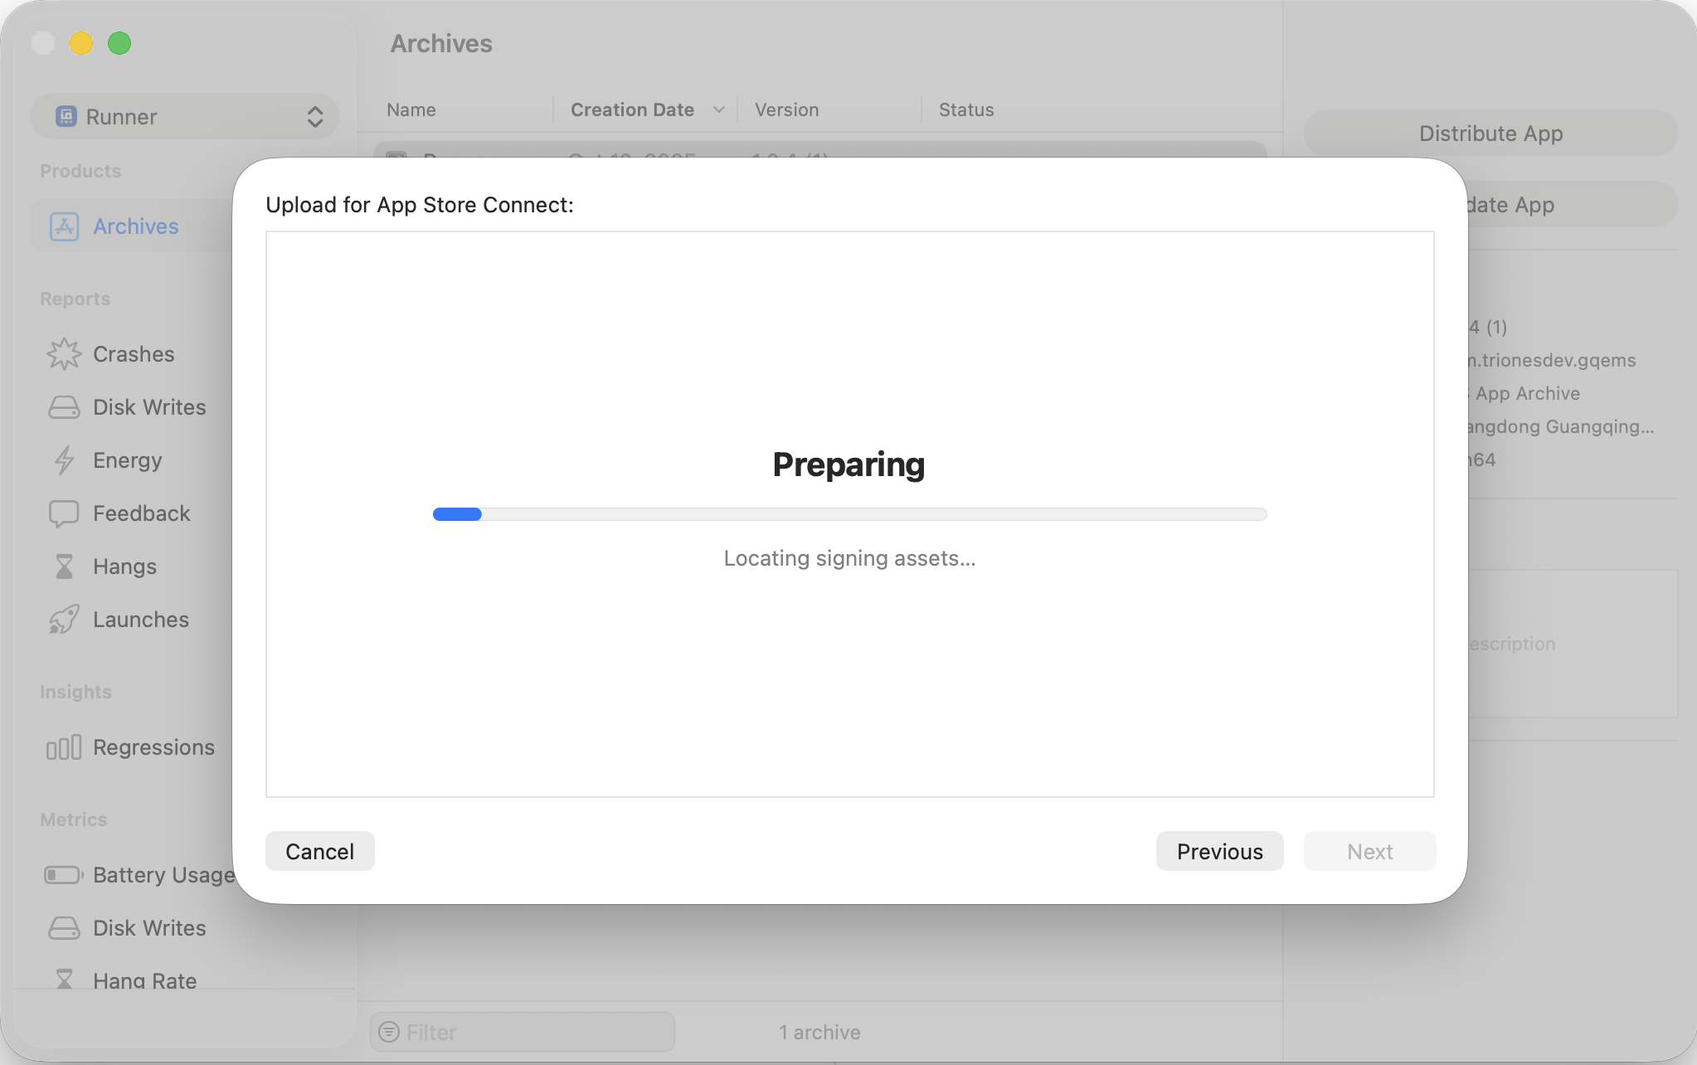
Task: Click the Preparing progress bar
Action: pos(849,514)
